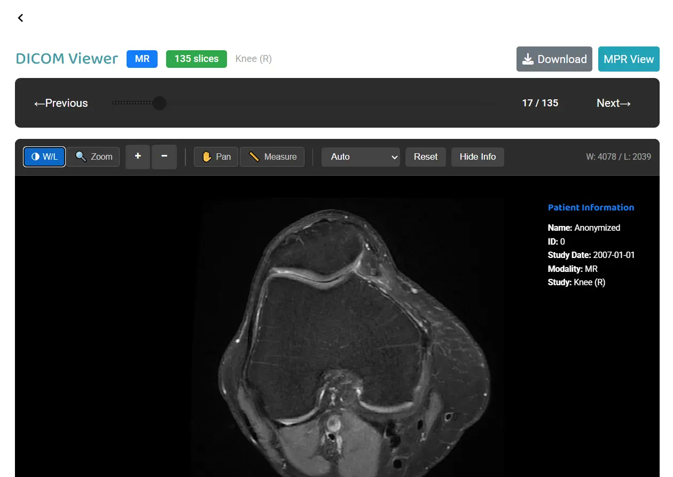
Task: Click the slice counter showing 17 / 135
Action: click(539, 103)
